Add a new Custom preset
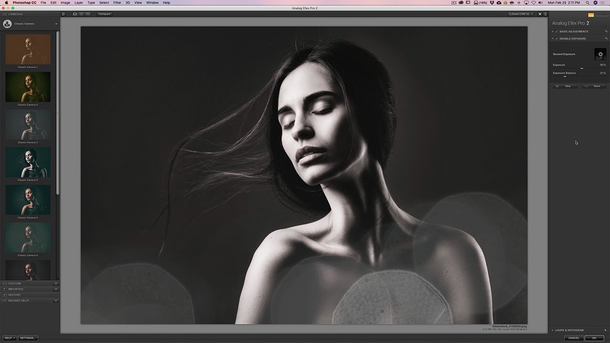Screen dimensions: 610x343 (56, 283)
